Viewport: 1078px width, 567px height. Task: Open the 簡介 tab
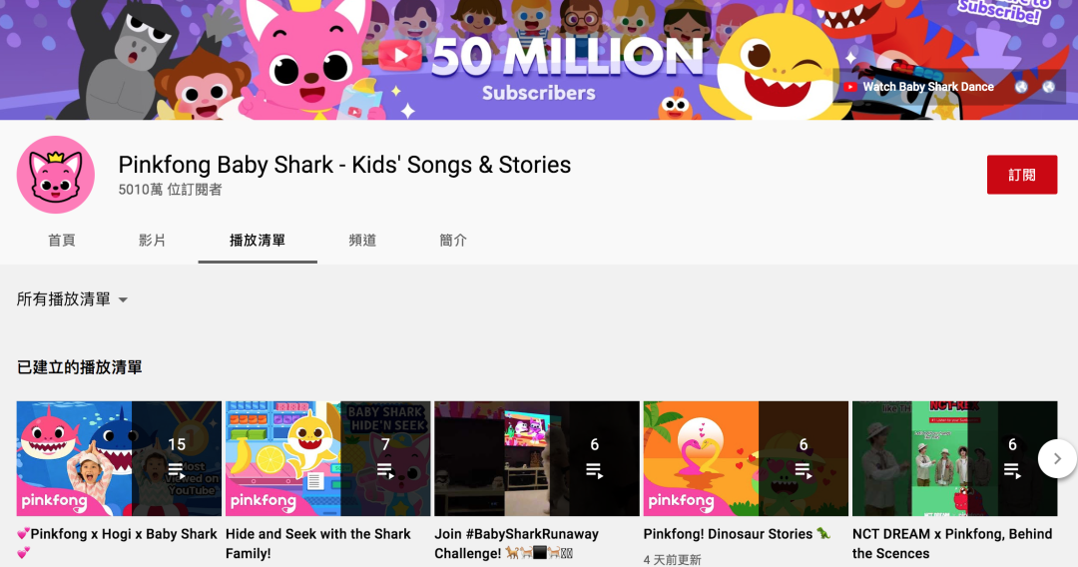coord(453,241)
